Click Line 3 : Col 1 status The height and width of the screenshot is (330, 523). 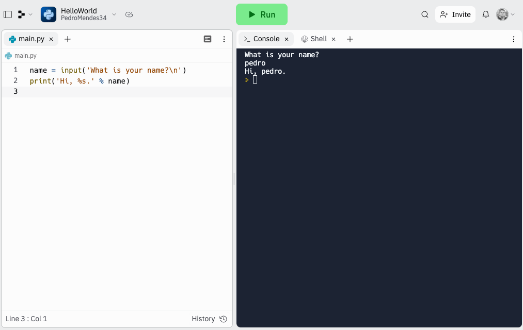[26, 319]
